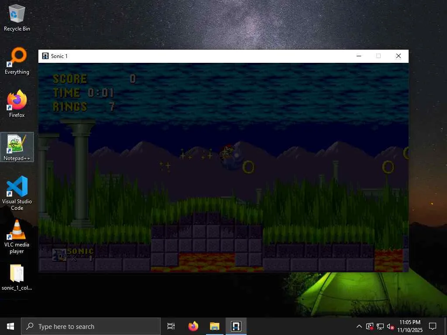Click the TIME 0:01 counter

point(83,92)
